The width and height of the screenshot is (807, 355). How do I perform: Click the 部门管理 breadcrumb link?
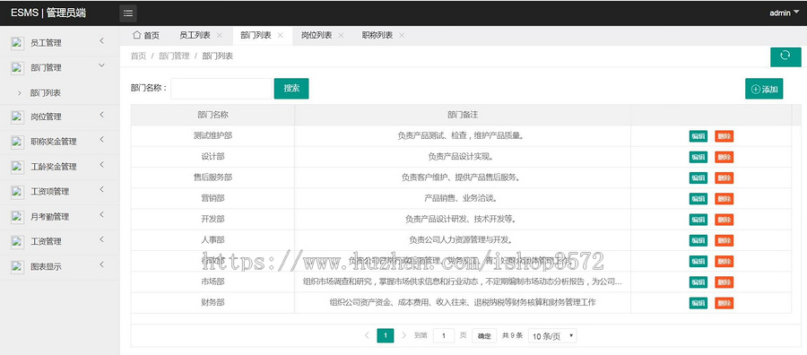coord(175,56)
